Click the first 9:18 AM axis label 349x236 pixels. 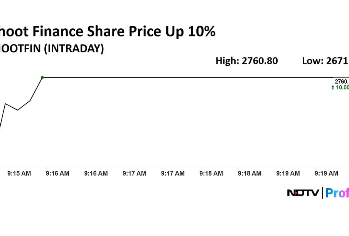(x=211, y=174)
